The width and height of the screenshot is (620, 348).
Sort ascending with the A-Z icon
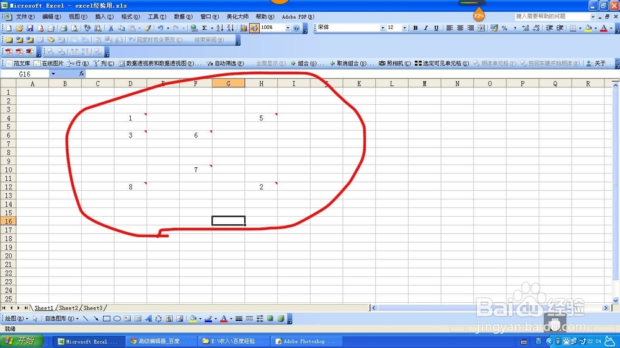point(220,28)
